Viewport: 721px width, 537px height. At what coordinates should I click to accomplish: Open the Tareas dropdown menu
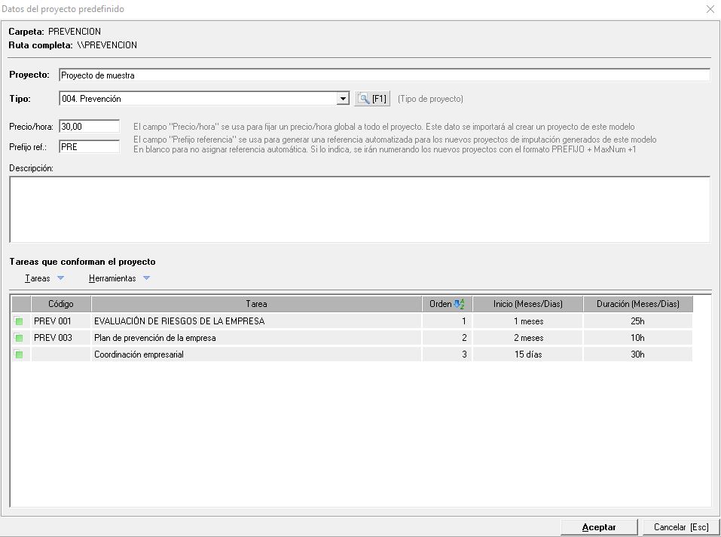coord(44,278)
